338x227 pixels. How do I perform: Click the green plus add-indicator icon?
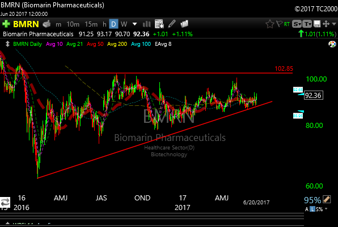(x=6, y=24)
